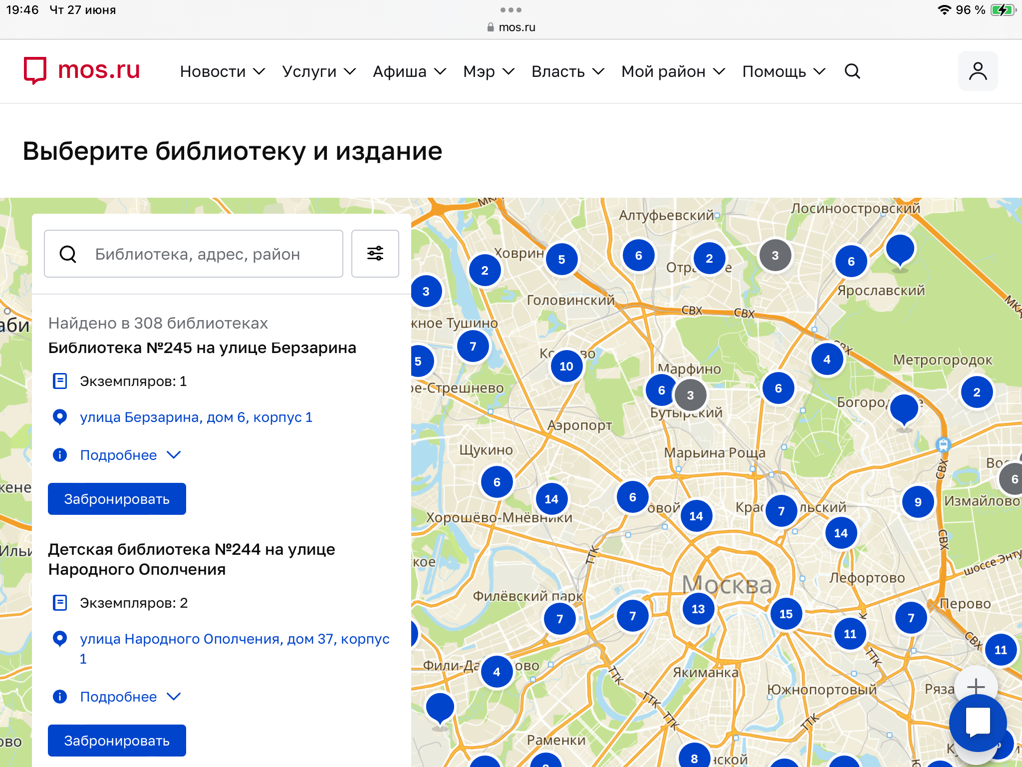Open the Афиша dropdown menu
Screen dimensions: 1022x767
pyautogui.click(x=409, y=71)
